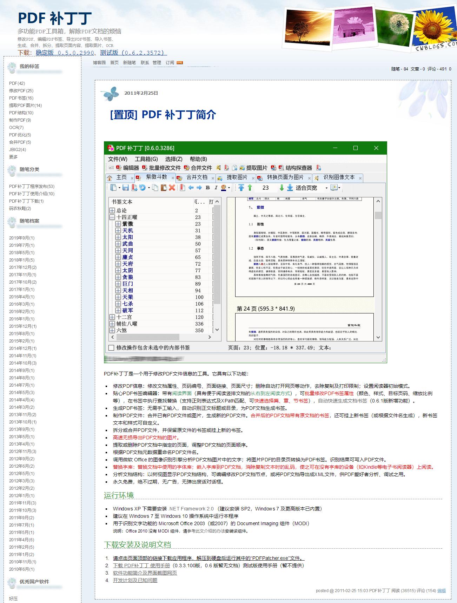Screen dimensions: 457x603
Task: Expand the 十二宫 bookmark node
Action: [112, 317]
